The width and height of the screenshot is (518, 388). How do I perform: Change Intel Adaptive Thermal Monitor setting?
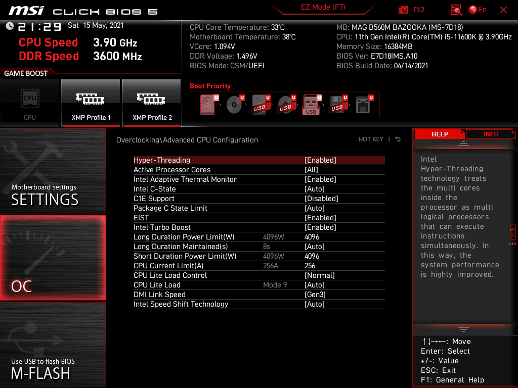point(259,179)
